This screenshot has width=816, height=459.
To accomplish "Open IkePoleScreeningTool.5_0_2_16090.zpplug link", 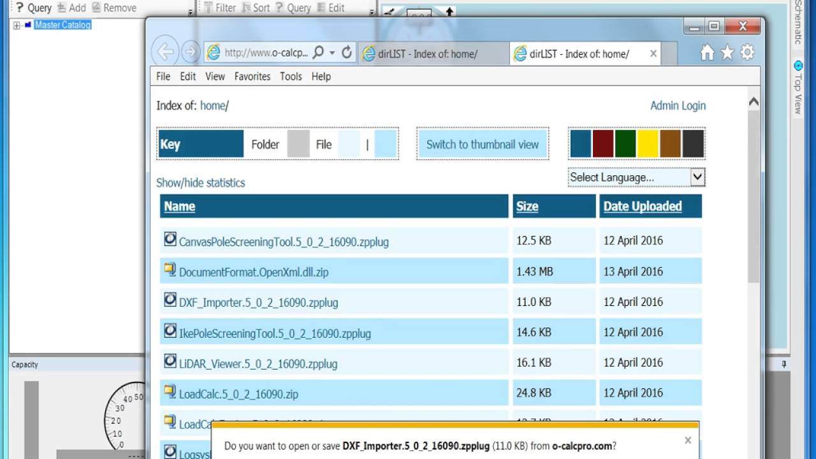I will 275,333.
